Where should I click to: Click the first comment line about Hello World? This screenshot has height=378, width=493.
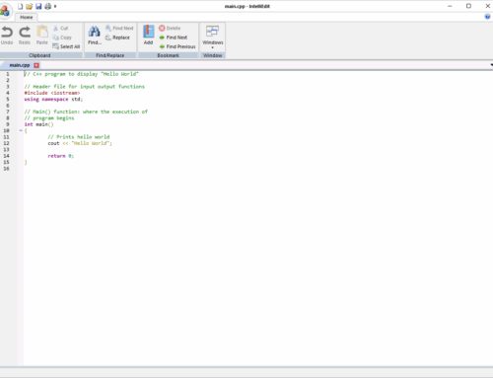pyautogui.click(x=81, y=74)
